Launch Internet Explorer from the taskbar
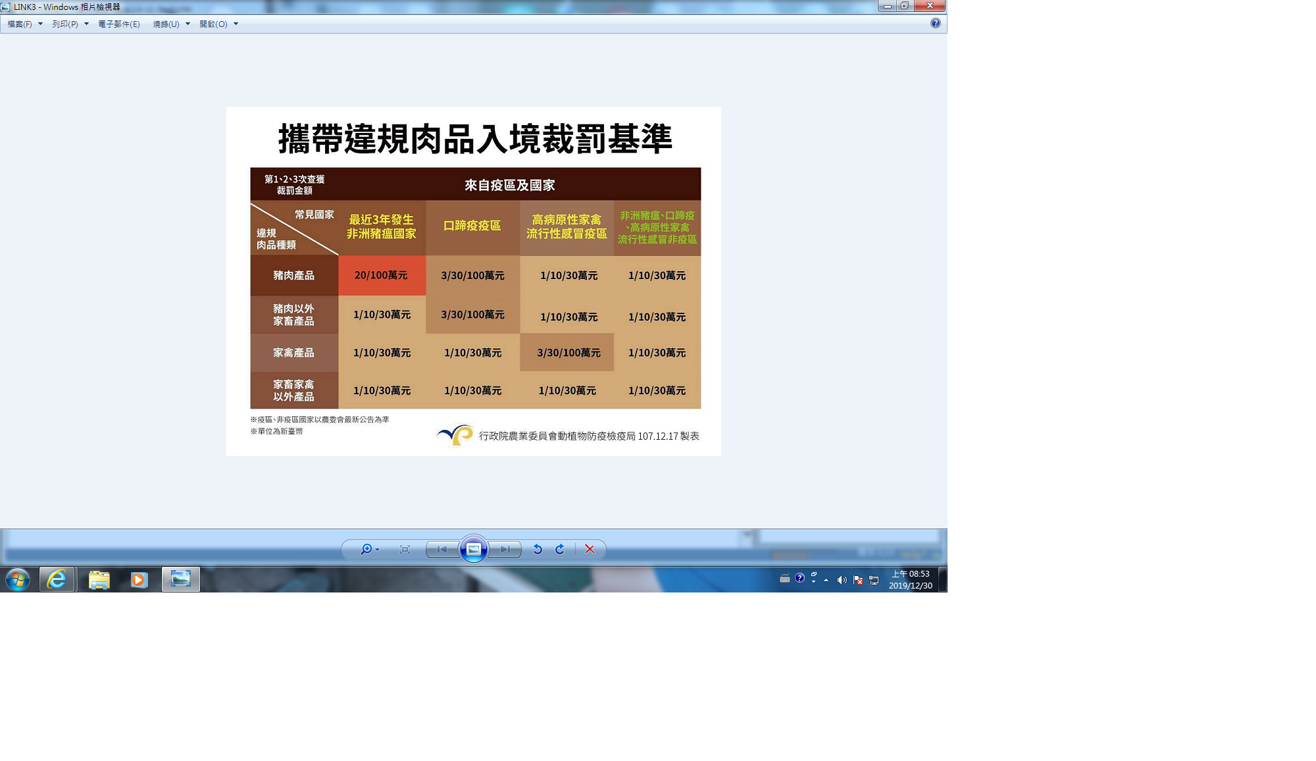Viewport: 1316px width, 761px height. (57, 579)
